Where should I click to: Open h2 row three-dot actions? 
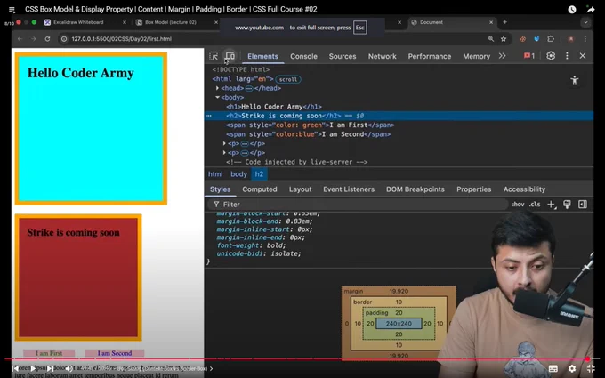click(x=208, y=116)
